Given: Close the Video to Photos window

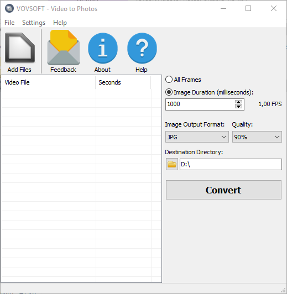Looking at the screenshot, I should pyautogui.click(x=274, y=9).
